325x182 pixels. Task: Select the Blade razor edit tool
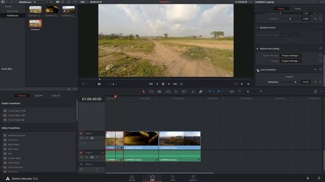click(159, 92)
